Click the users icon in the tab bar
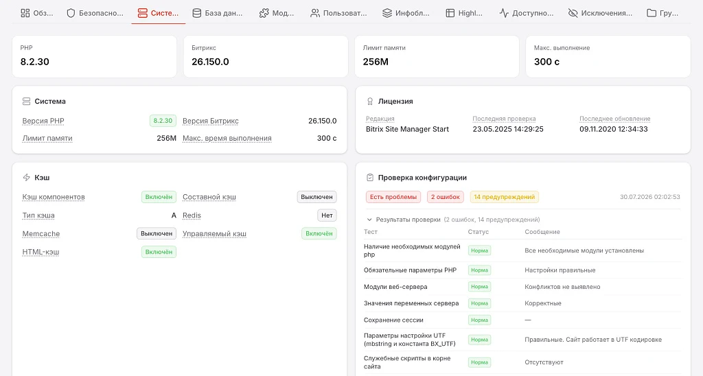This screenshot has height=376, width=703. (x=315, y=13)
